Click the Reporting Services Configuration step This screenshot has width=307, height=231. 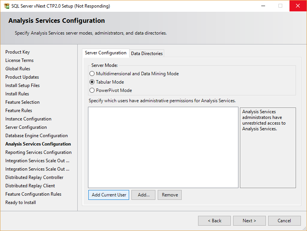point(38,152)
